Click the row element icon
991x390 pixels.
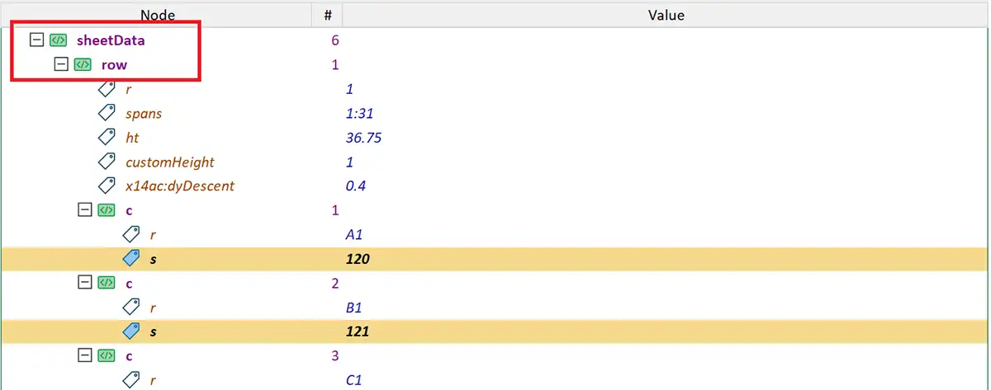pyautogui.click(x=82, y=64)
